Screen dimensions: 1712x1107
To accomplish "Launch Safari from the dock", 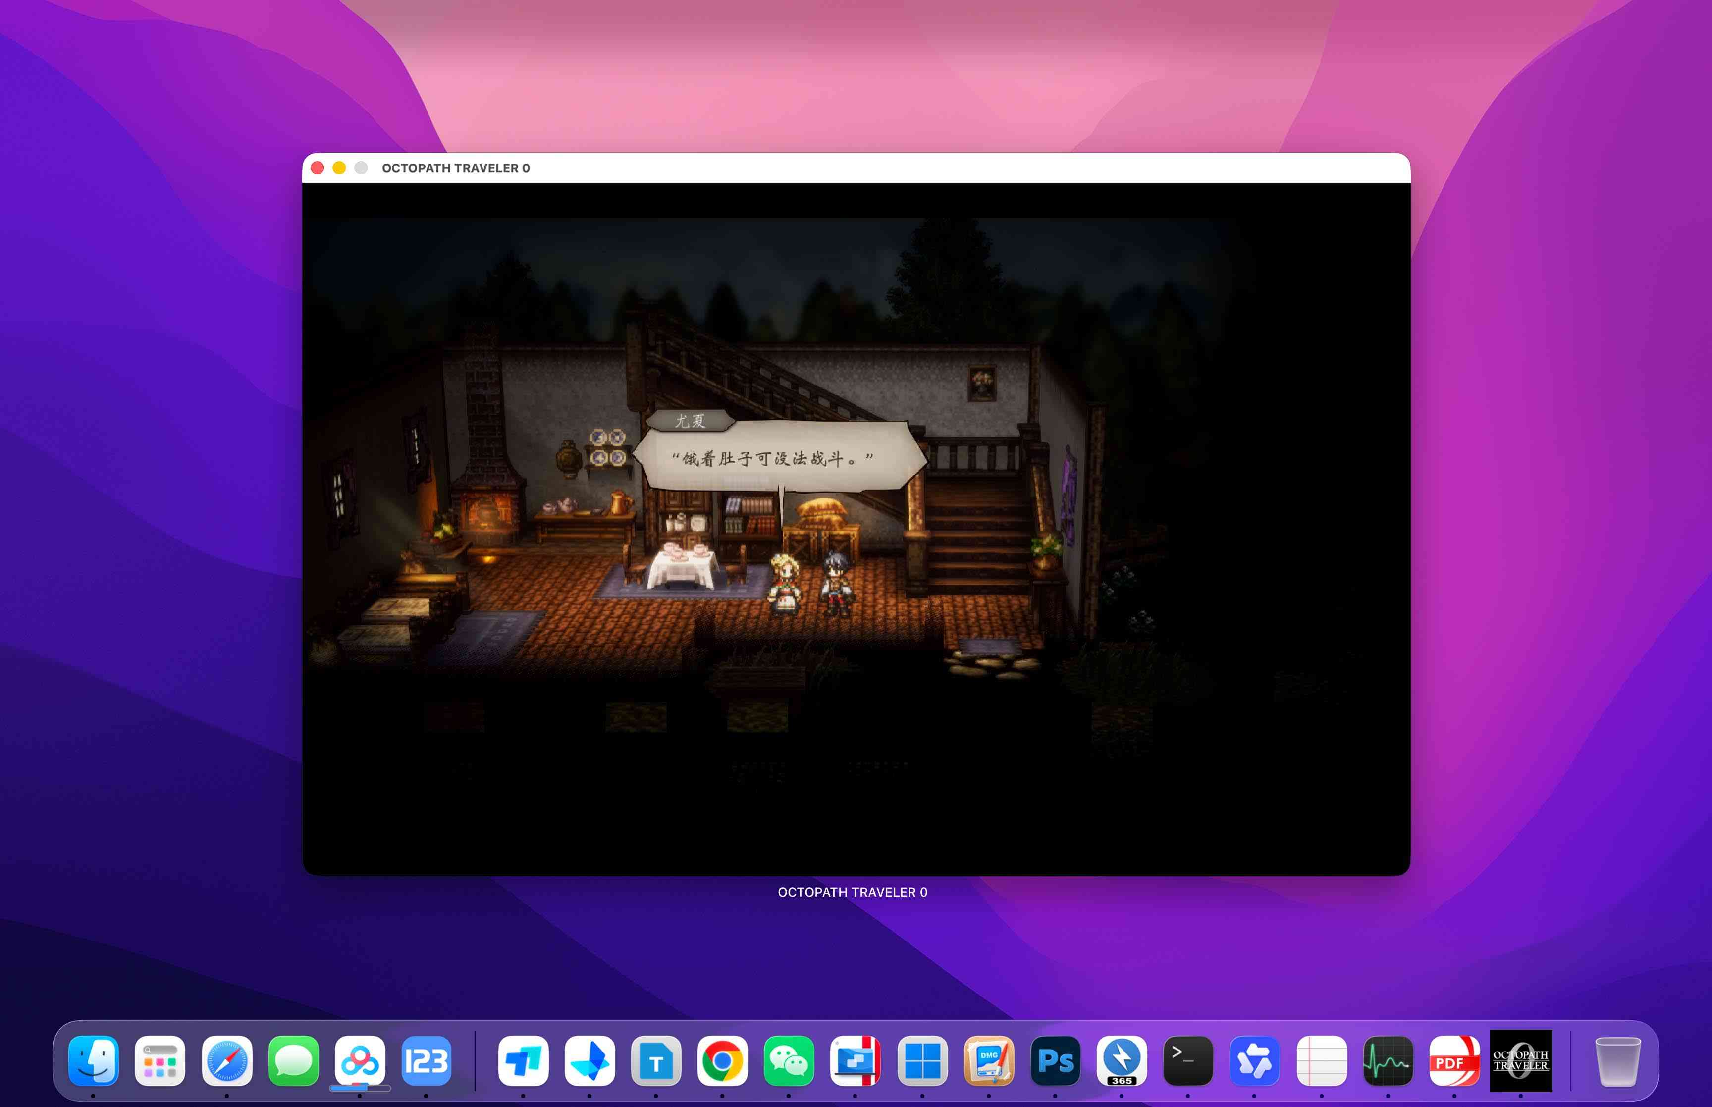I will pos(227,1061).
